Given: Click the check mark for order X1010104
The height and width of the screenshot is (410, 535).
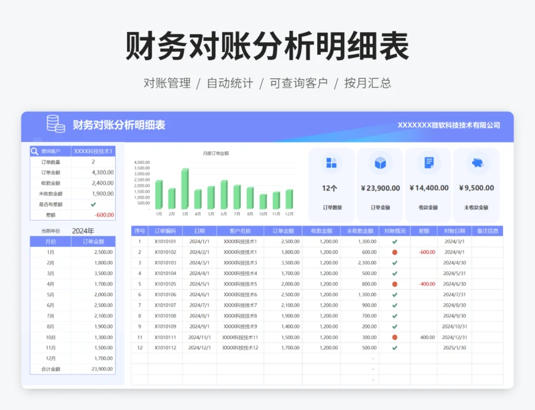Looking at the screenshot, I should click(395, 274).
